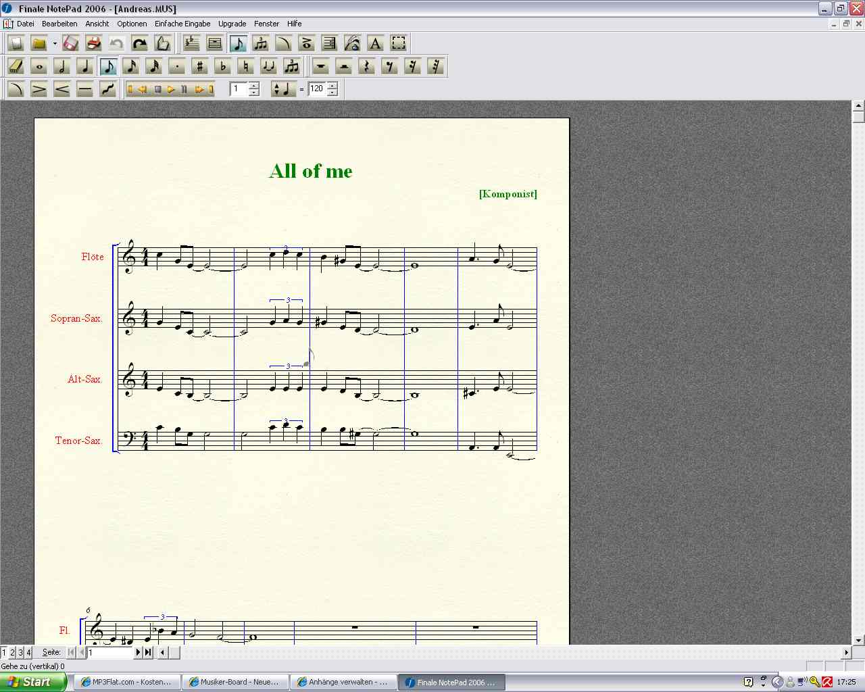The image size is (865, 692).
Task: Toggle the sharp accidental button
Action: [200, 66]
